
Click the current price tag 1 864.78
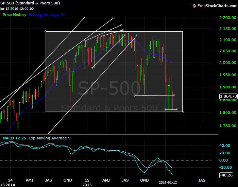228,96
